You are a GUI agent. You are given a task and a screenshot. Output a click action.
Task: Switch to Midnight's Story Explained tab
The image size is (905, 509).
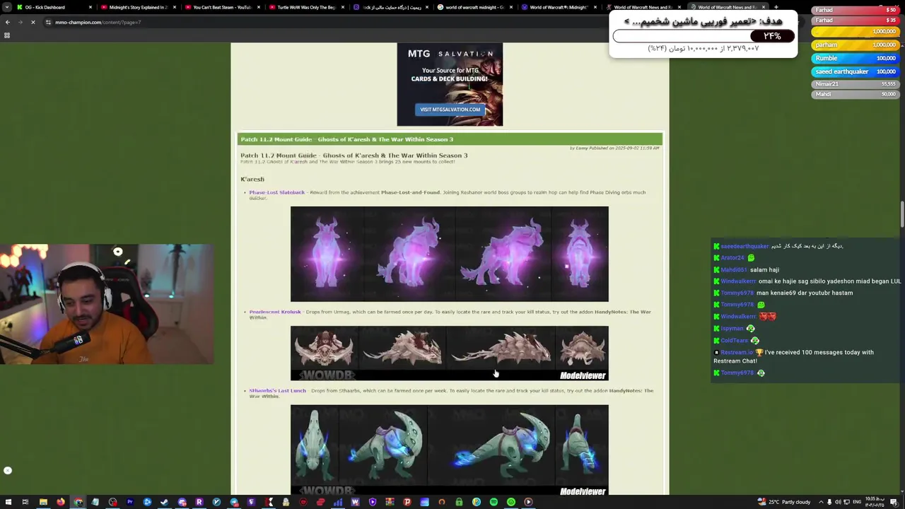[138, 7]
